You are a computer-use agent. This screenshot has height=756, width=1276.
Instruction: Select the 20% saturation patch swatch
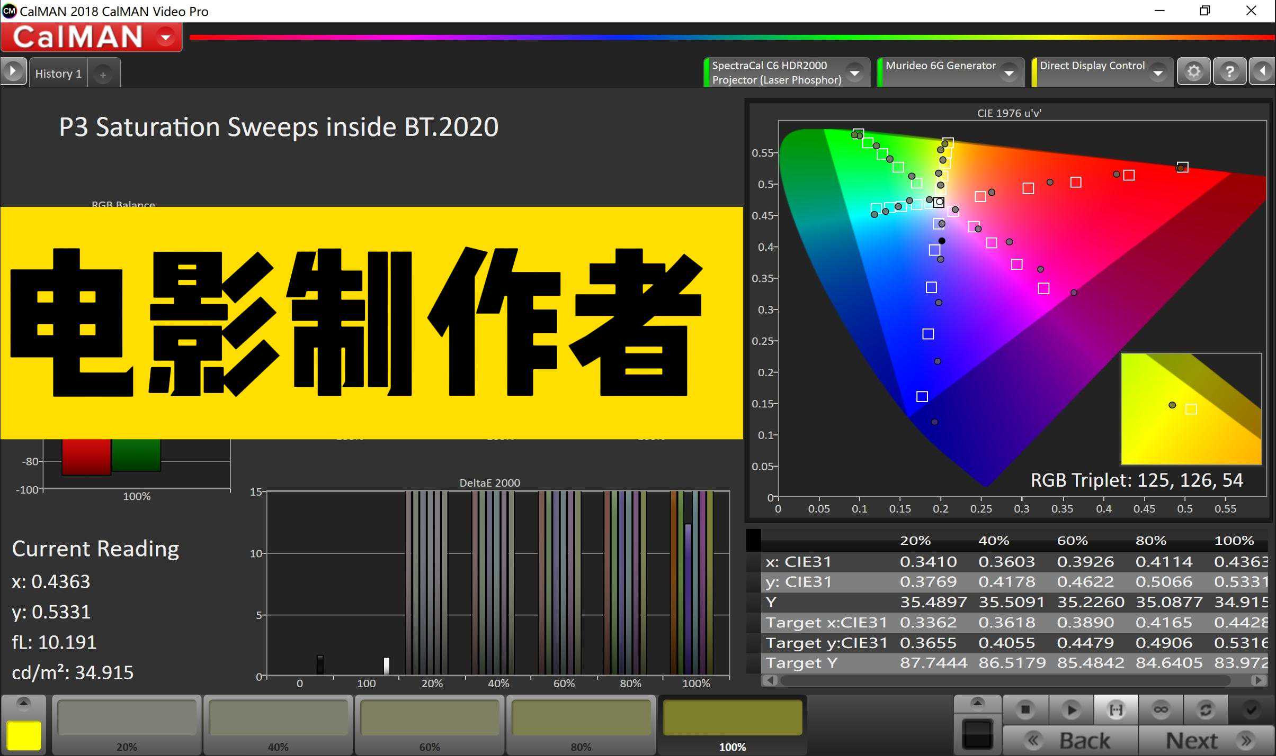(127, 718)
